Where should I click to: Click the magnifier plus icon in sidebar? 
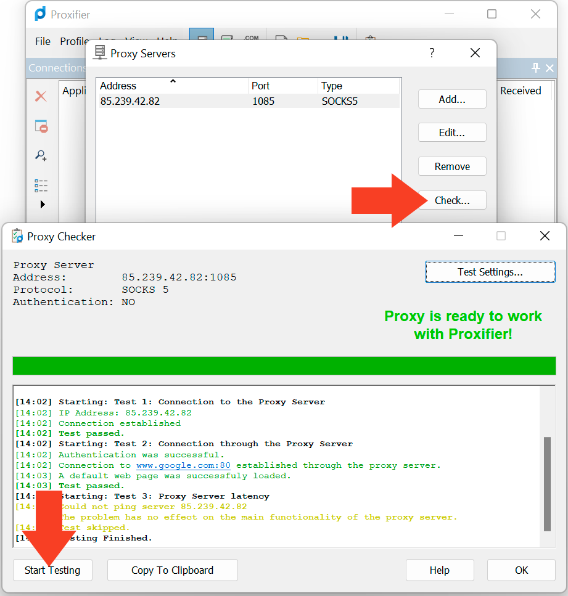tap(41, 156)
